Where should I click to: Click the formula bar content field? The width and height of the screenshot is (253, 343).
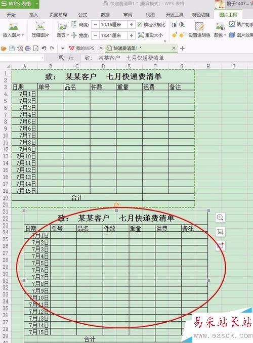pos(167,58)
